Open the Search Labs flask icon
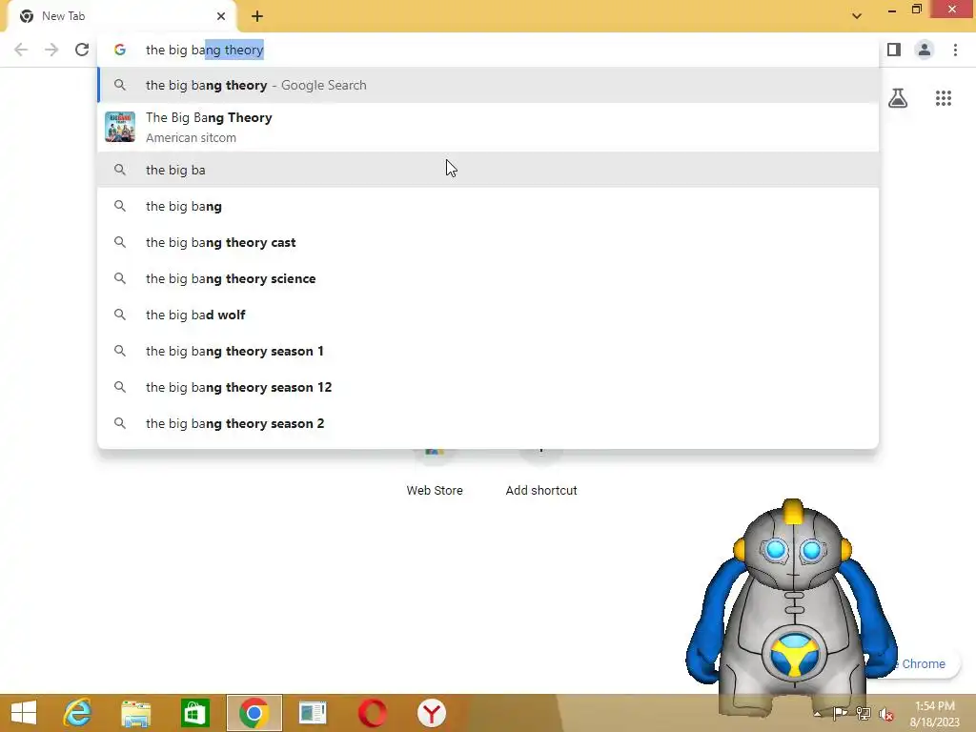The width and height of the screenshot is (976, 732). 898,98
